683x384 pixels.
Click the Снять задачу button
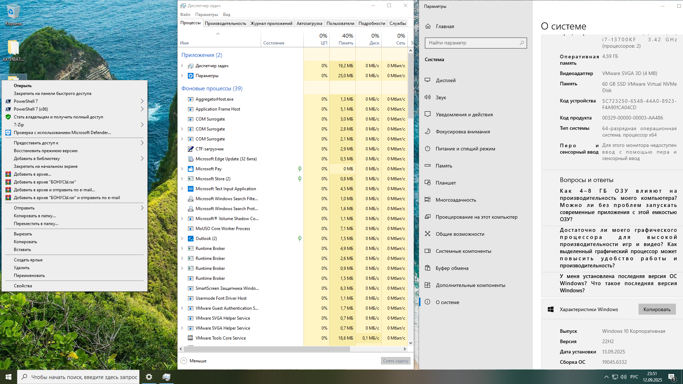tap(396, 361)
